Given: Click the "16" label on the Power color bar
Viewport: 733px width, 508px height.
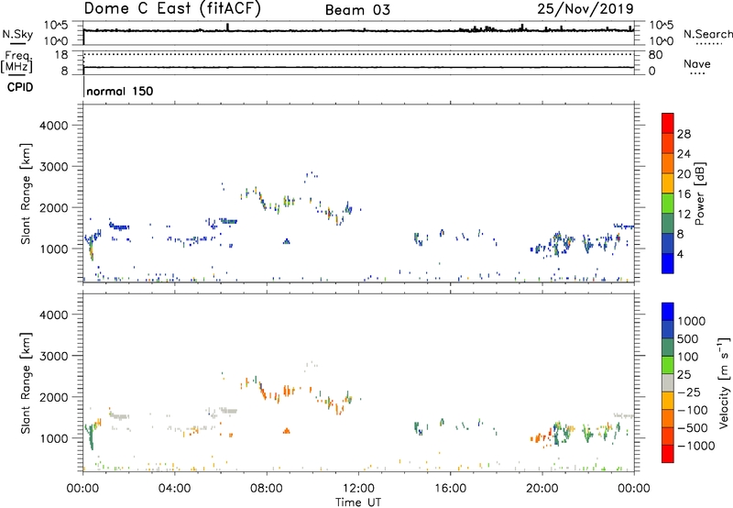Looking at the screenshot, I should (684, 194).
